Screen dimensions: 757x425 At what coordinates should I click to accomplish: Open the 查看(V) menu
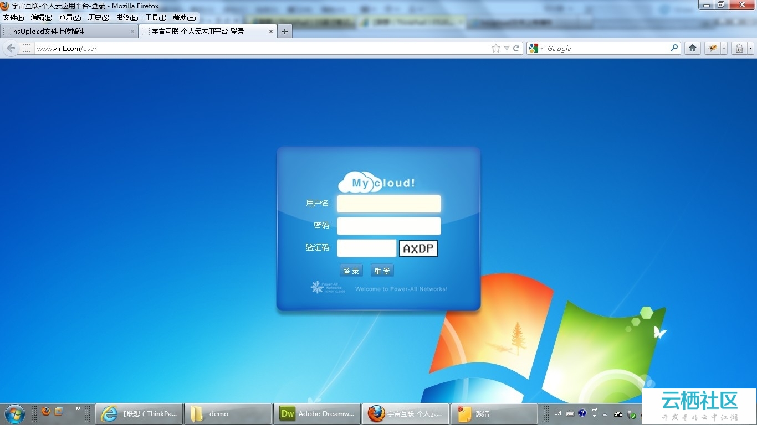click(70, 18)
